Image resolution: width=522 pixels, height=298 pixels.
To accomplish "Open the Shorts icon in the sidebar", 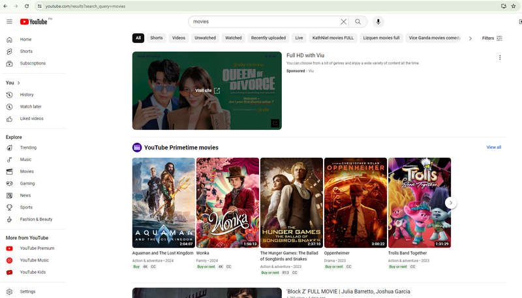I will point(9,52).
